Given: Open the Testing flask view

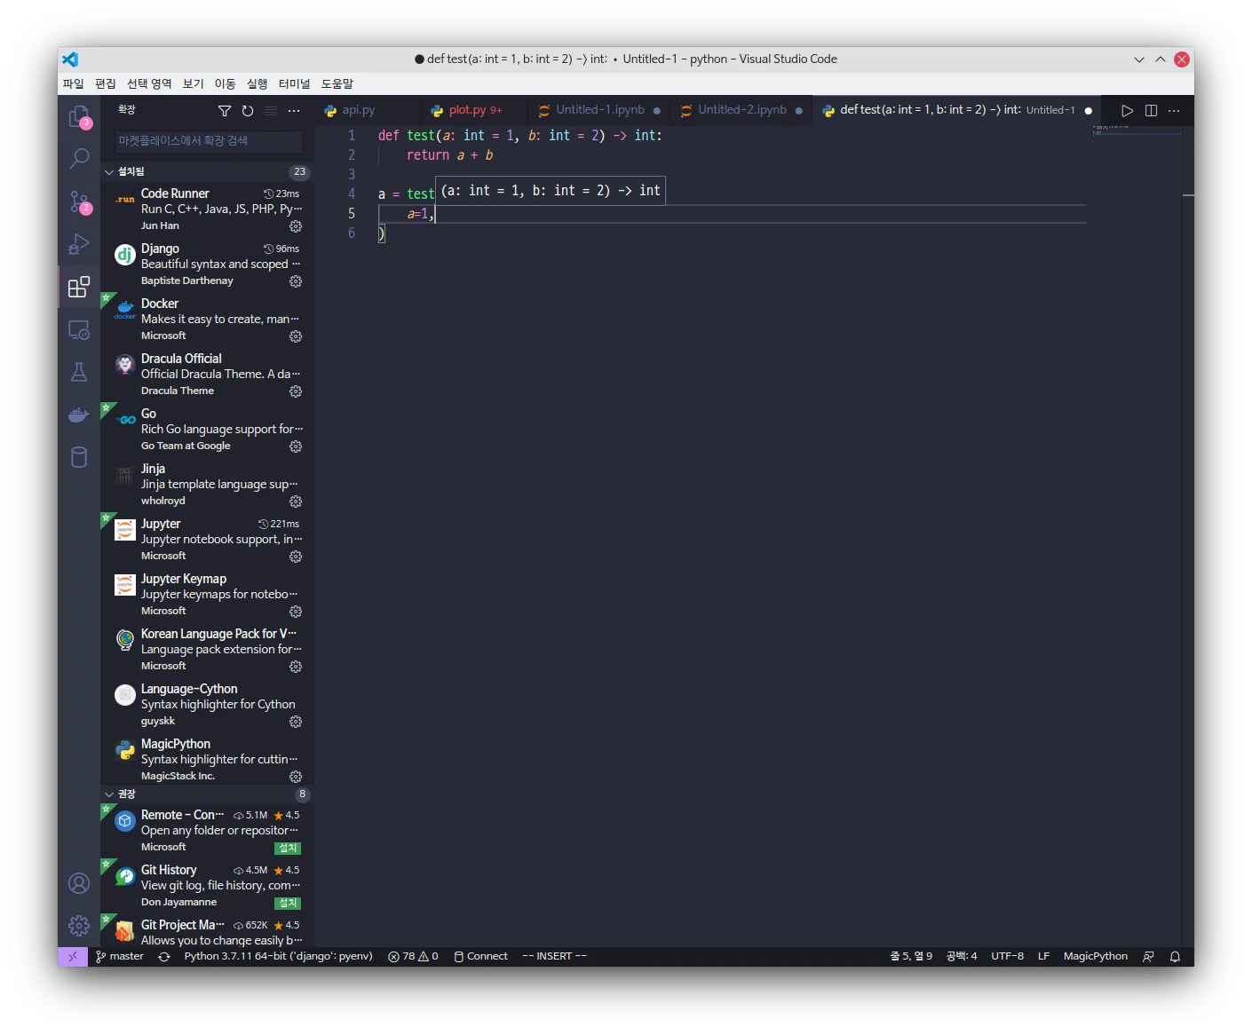Looking at the screenshot, I should (79, 372).
